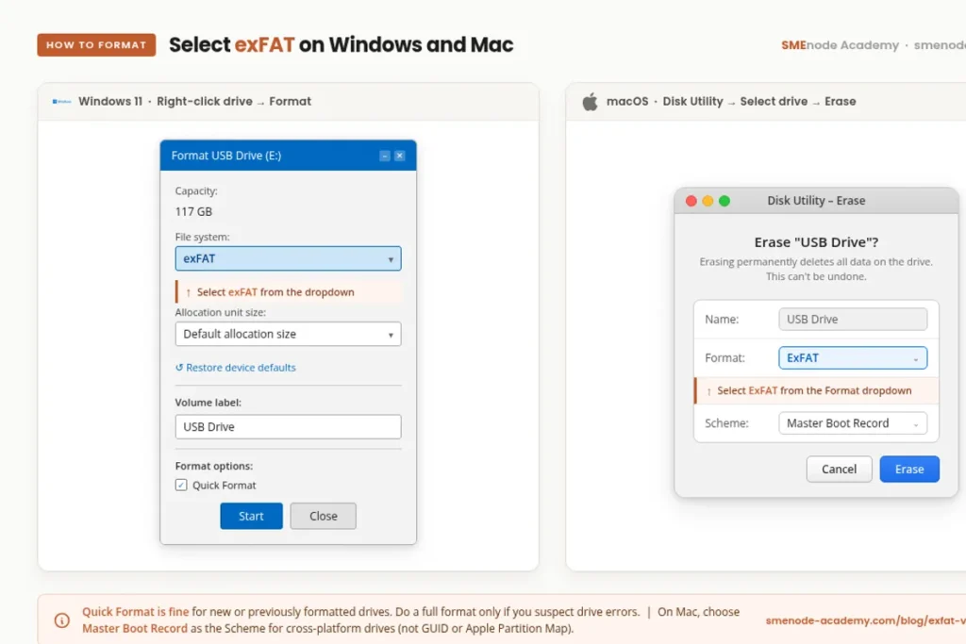Open the Scheme Master Boot Record dropdown
The width and height of the screenshot is (966, 644).
853,423
